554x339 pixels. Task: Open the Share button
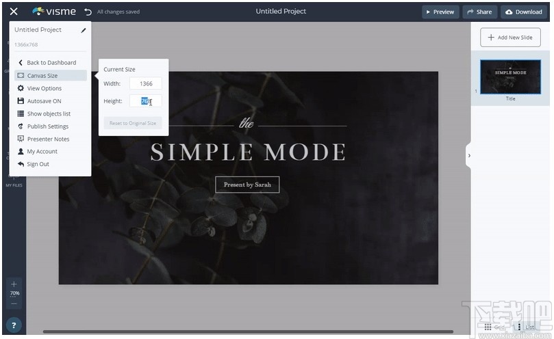pos(479,12)
